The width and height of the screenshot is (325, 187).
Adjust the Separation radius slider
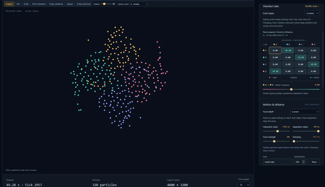click(x=306, y=131)
